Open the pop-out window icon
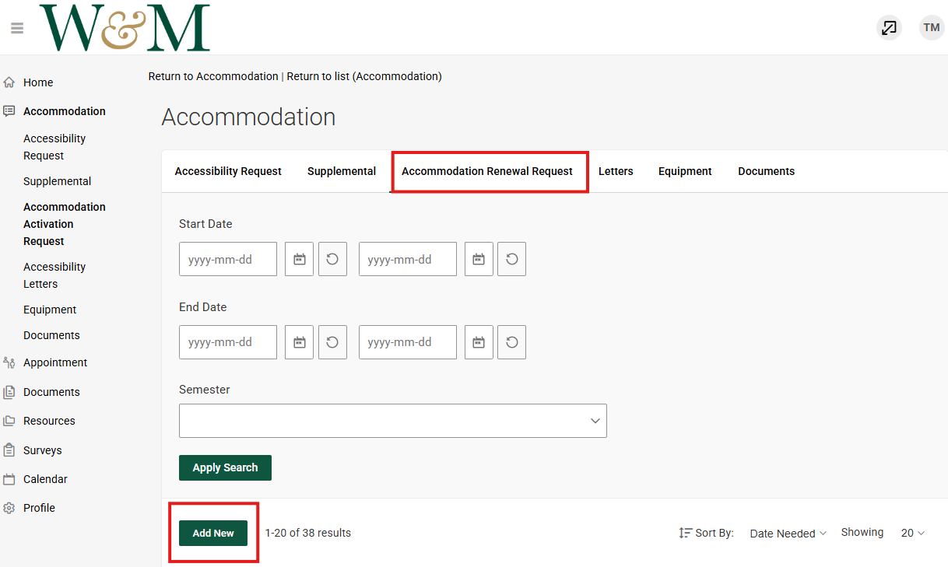 889,28
